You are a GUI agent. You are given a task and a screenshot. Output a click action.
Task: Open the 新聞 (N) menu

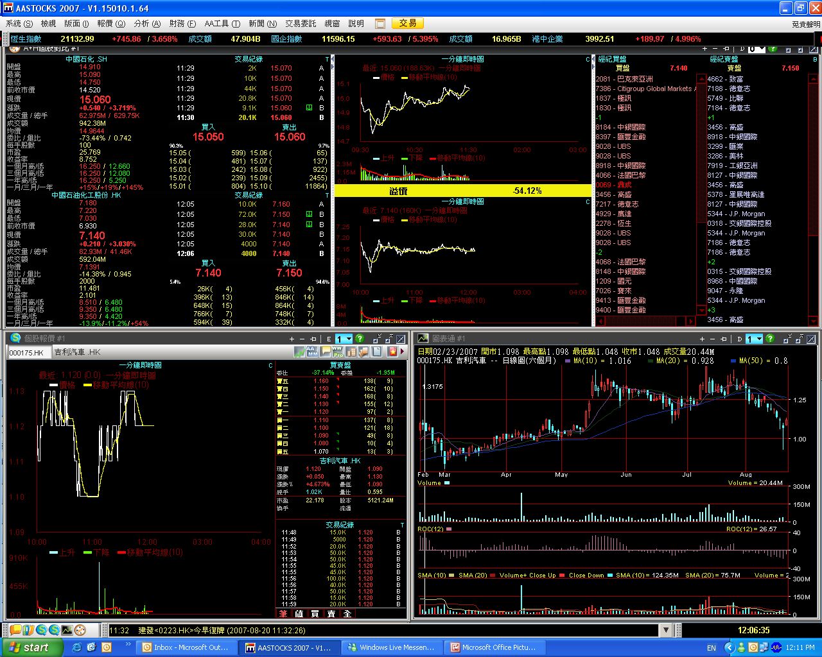tap(263, 24)
